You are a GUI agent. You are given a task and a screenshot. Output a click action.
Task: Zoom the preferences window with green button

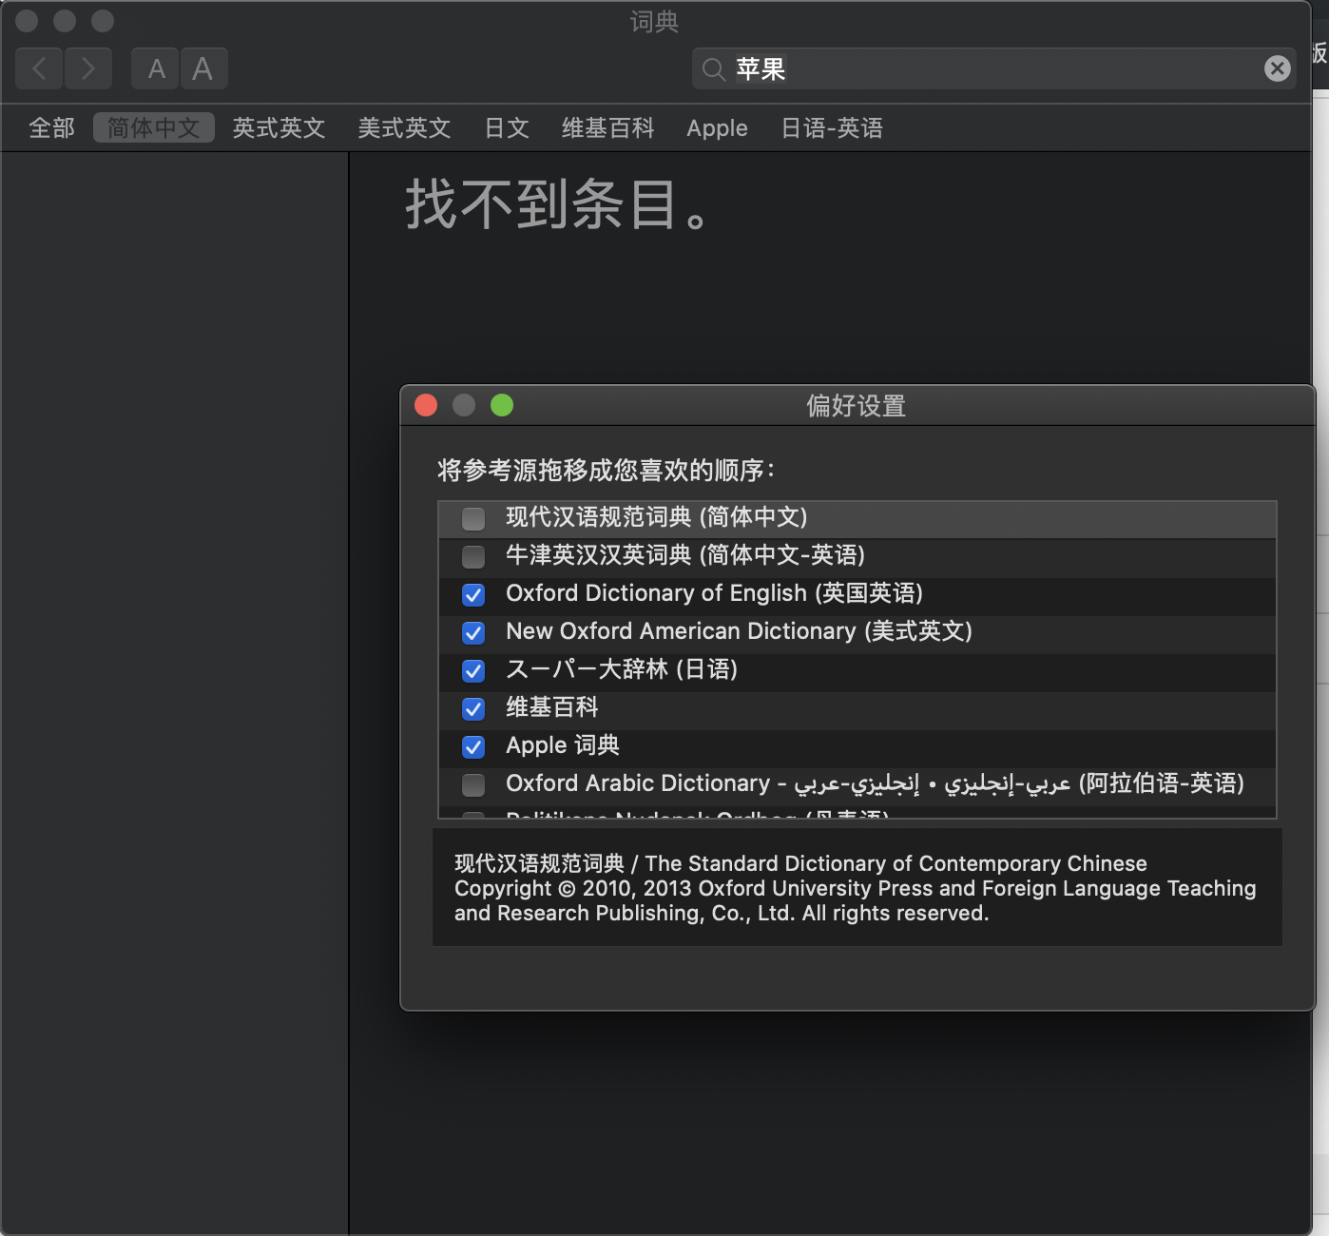502,406
